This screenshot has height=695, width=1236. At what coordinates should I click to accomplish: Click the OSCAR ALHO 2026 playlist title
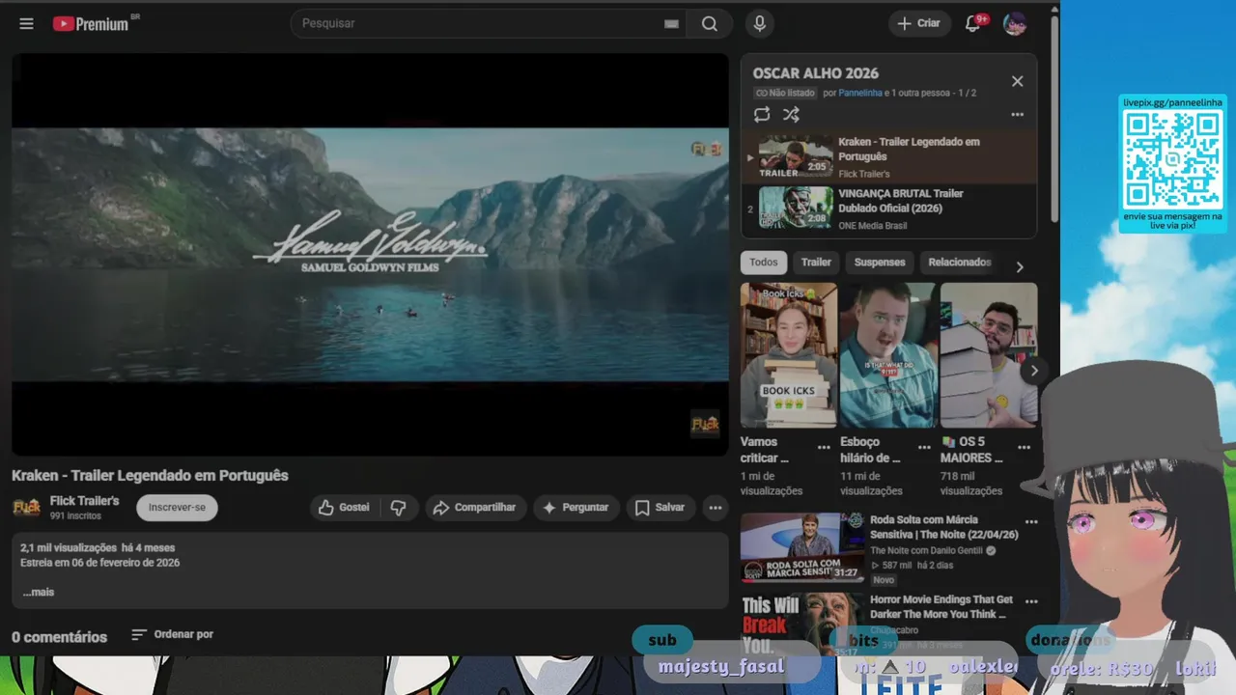[816, 73]
